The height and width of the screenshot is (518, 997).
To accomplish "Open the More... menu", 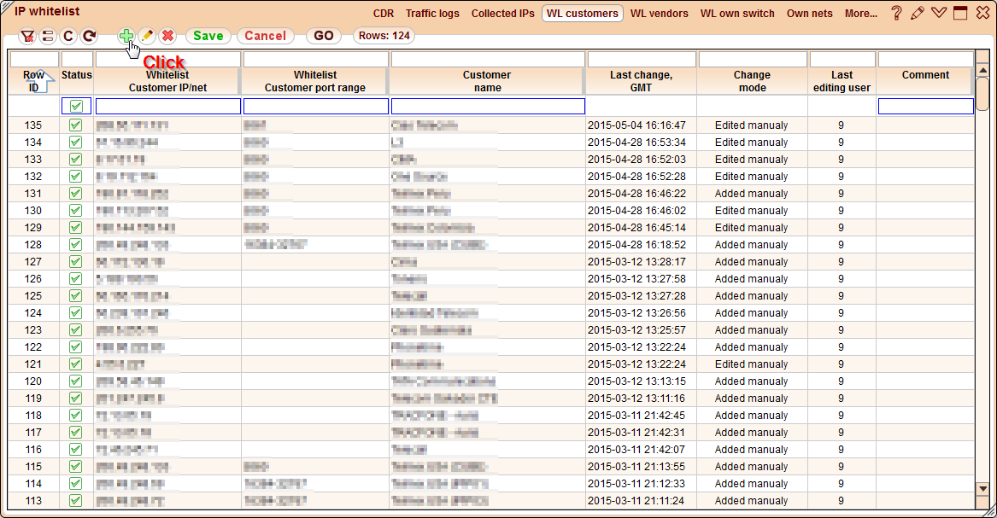I will click(860, 14).
